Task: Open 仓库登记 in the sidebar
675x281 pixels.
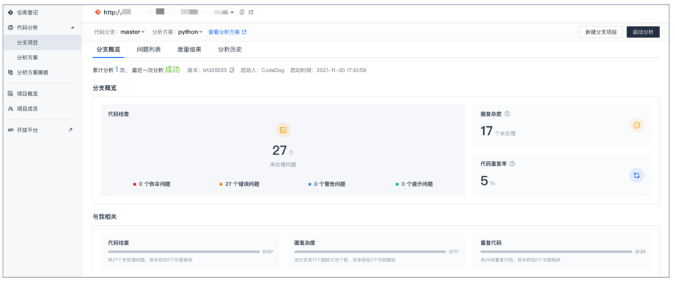Action: click(x=27, y=13)
